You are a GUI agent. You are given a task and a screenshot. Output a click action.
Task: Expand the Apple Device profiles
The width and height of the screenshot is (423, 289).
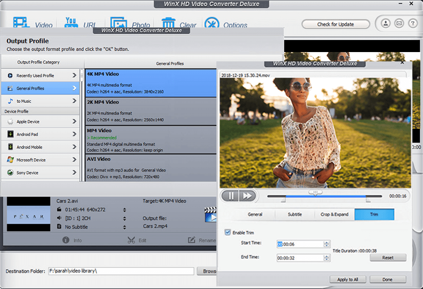tap(41, 121)
